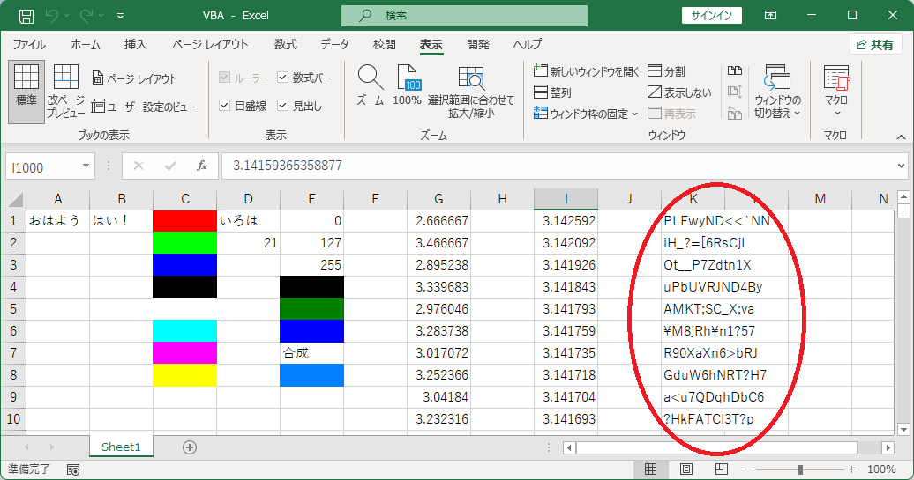Select the 標準 normal view button
This screenshot has width=914, height=480.
26,92
